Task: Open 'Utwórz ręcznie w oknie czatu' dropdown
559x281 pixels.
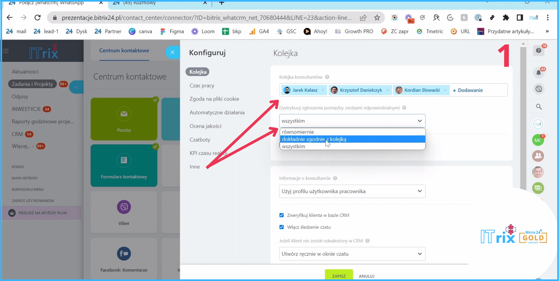Action: pyautogui.click(x=352, y=254)
